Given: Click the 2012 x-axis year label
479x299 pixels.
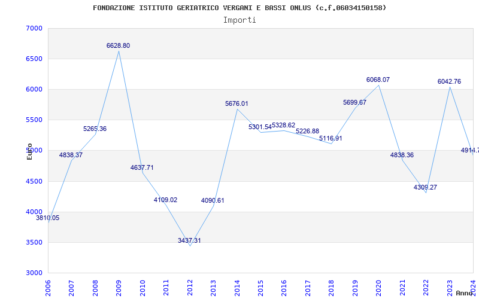Looking at the screenshot, I should pyautogui.click(x=190, y=288).
